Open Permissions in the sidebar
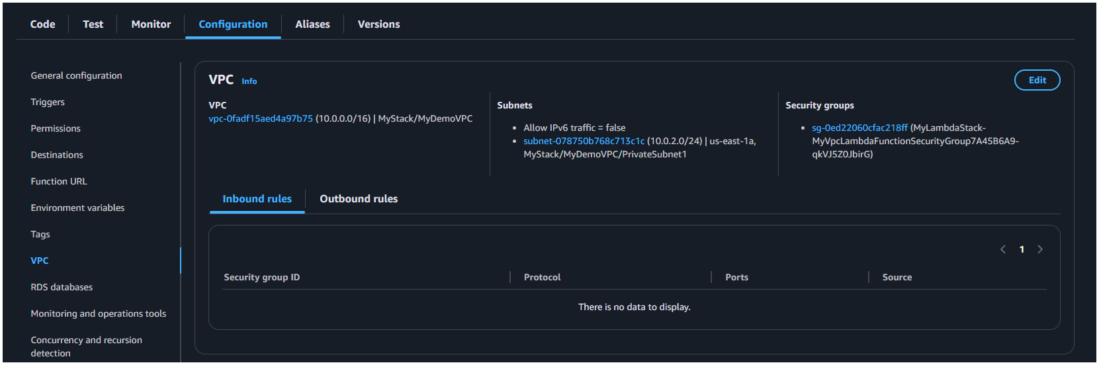 [x=56, y=128]
